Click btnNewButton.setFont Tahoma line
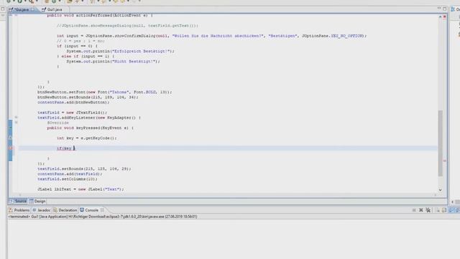 point(104,92)
